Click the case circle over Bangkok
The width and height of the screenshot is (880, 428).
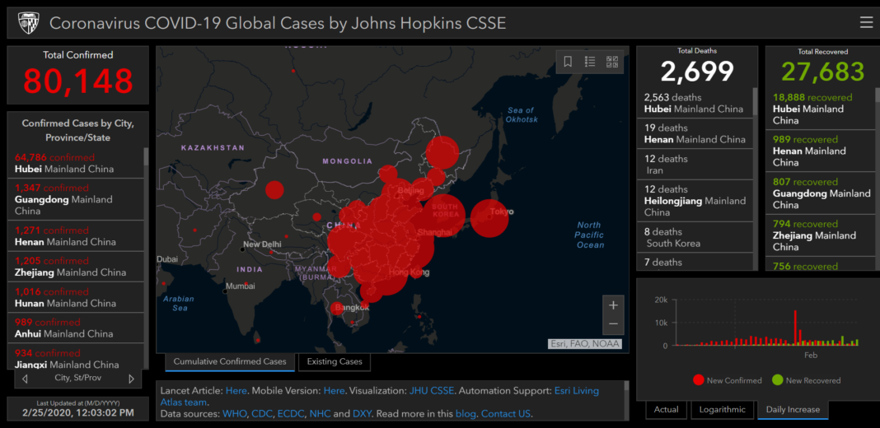(337, 308)
